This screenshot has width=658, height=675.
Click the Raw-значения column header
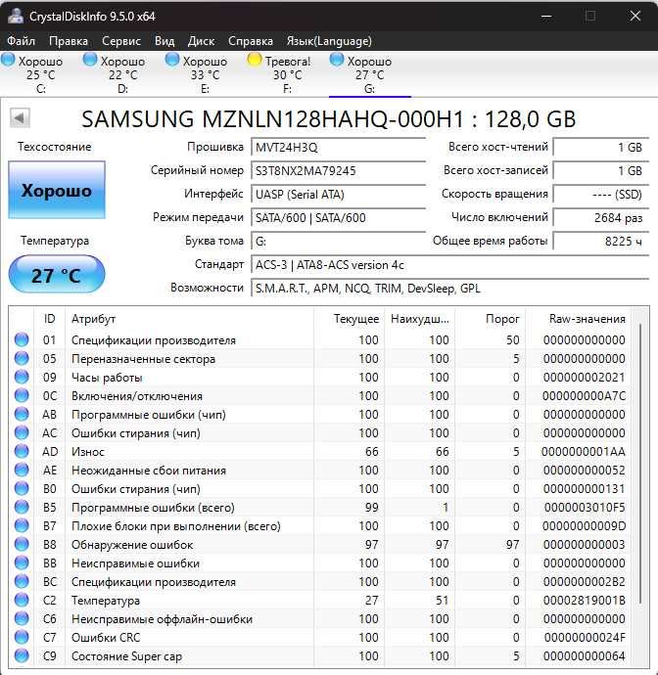(579, 319)
